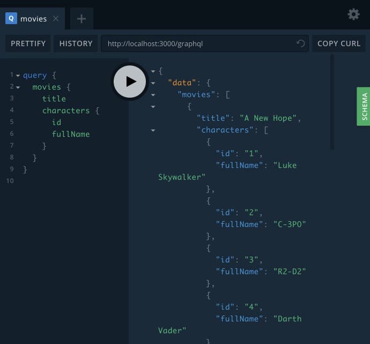Collapse the query block on line 1
The height and width of the screenshot is (344, 370).
(18, 76)
